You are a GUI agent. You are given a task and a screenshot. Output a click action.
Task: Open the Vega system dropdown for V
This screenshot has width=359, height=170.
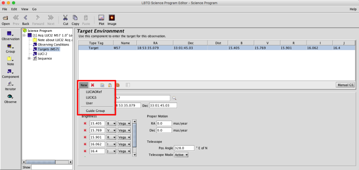tap(124, 130)
